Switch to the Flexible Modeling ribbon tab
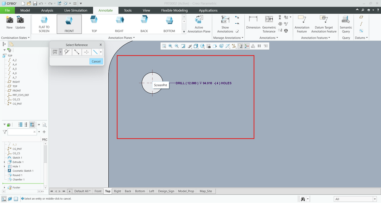 click(175, 10)
